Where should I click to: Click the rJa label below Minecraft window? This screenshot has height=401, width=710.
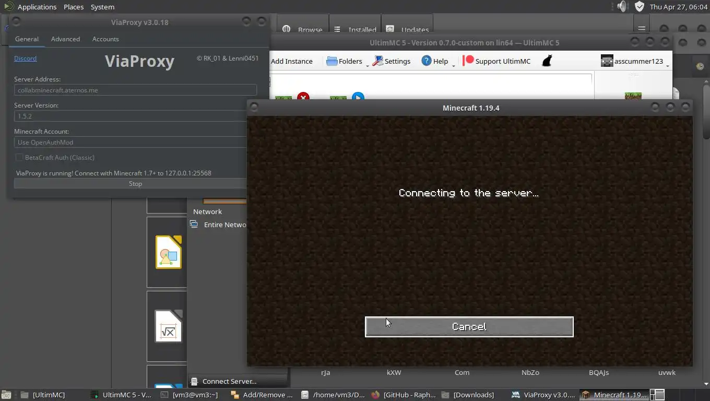[325, 372]
